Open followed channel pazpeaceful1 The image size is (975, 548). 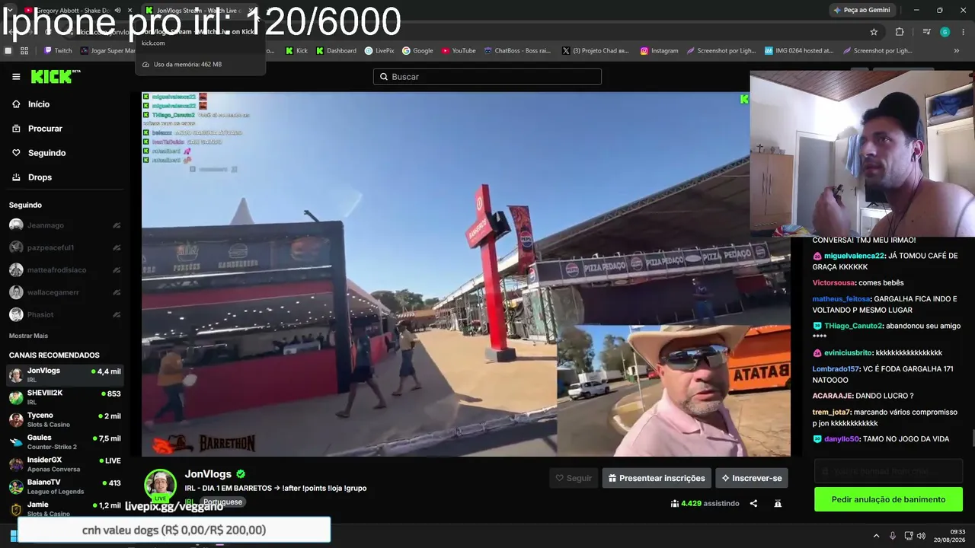(65, 247)
